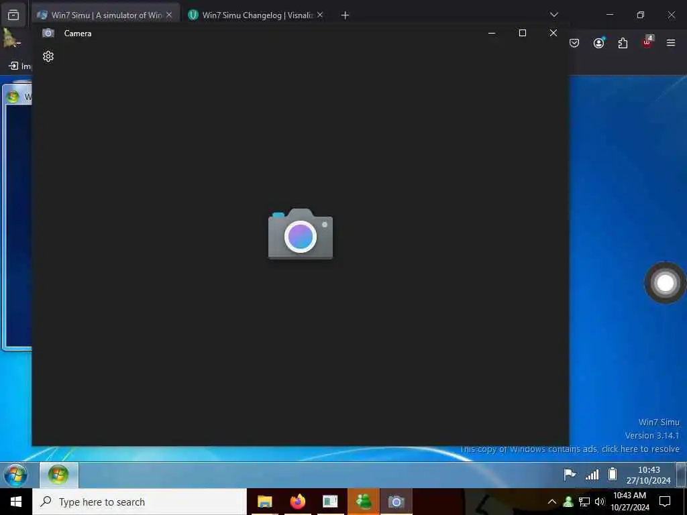
Task: Open Firefox from the taskbar
Action: pos(297,502)
